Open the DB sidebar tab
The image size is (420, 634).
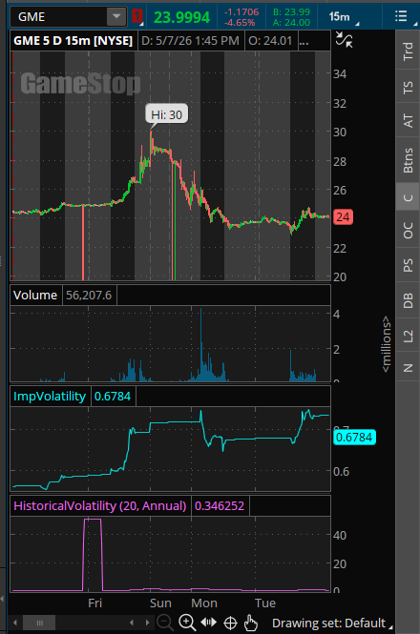408,300
